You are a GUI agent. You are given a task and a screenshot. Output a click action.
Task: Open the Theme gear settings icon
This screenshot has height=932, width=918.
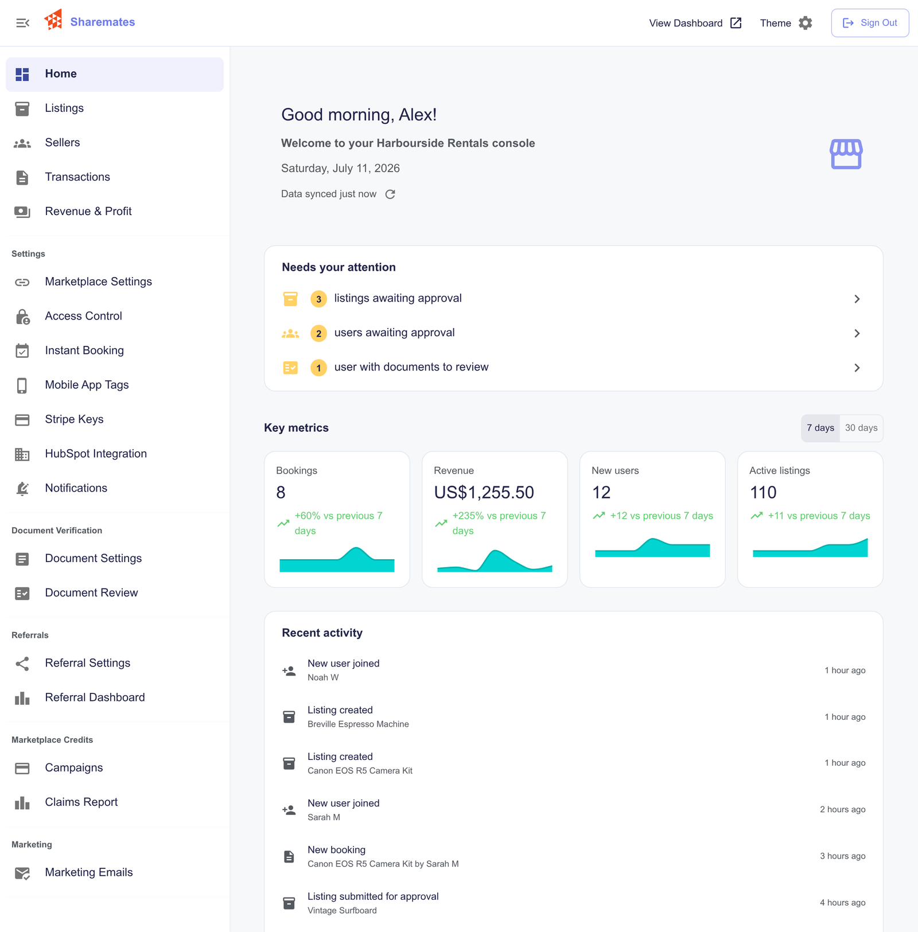coord(806,23)
